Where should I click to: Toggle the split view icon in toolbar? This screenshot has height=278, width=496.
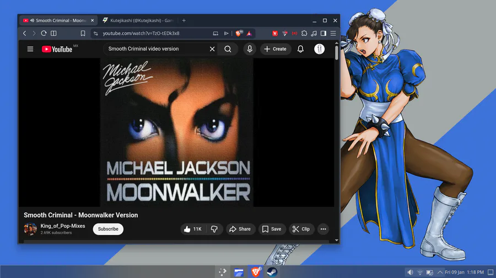(54, 33)
